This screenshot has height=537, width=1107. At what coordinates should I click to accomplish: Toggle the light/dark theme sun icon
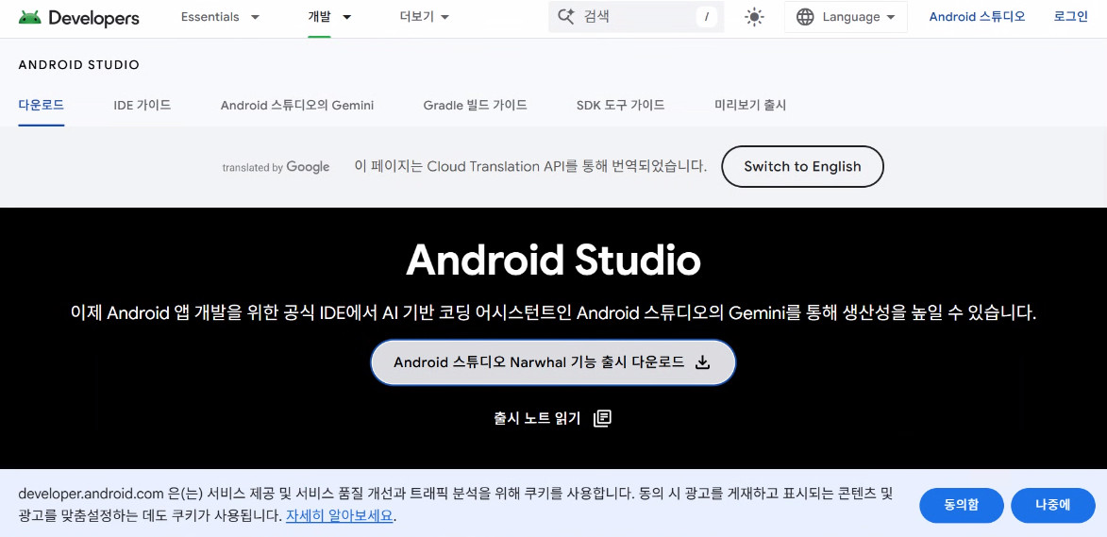tap(754, 17)
